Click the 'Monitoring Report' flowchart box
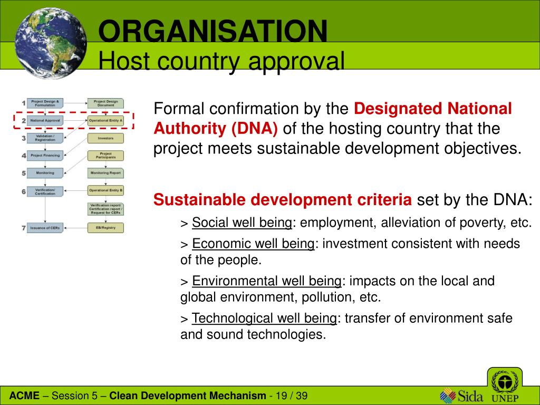 coord(105,173)
